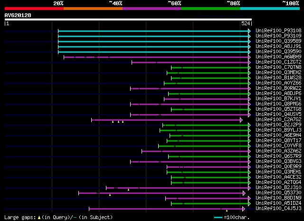Click the 'Large gaps:' legend text
The width and height of the screenshot is (304, 221).
(x=20, y=218)
